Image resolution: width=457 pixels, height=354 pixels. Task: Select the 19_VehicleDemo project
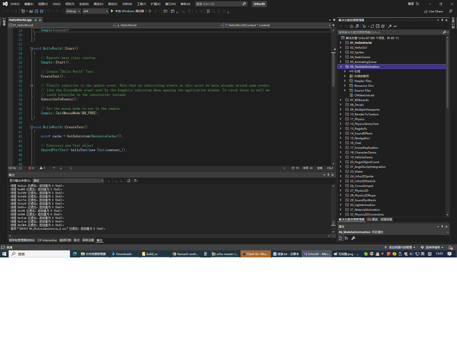tap(361, 157)
